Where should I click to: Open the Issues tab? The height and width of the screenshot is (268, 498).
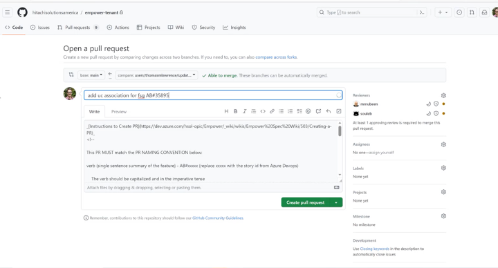pos(40,28)
